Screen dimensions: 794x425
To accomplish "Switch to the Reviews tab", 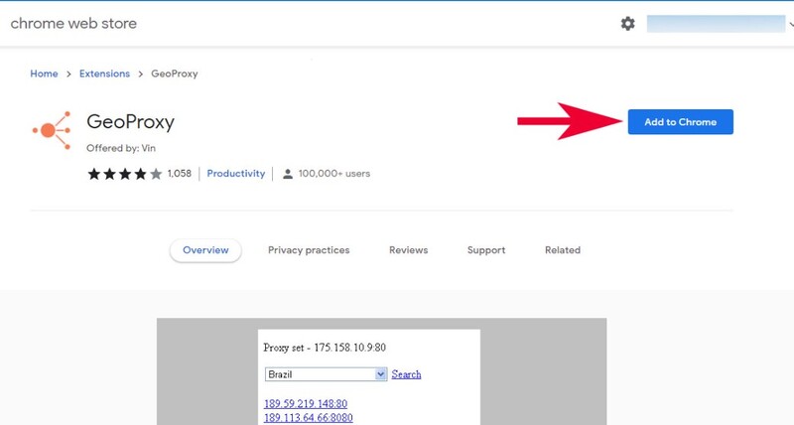I will point(408,250).
